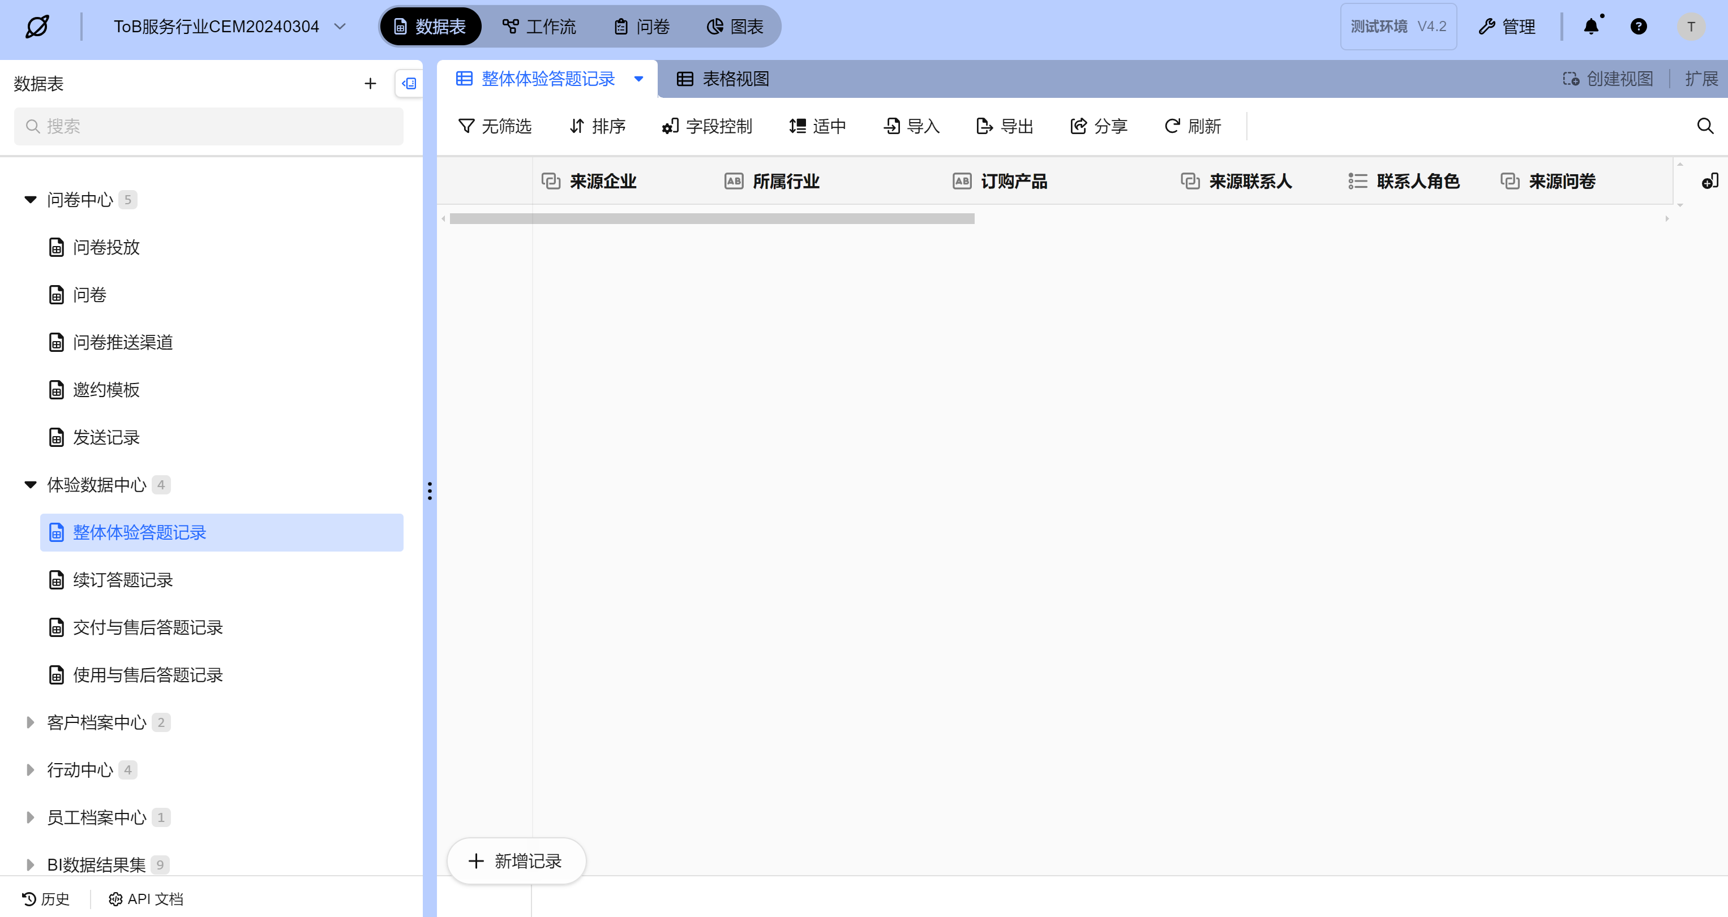Open the API 文档 link
Image resolution: width=1728 pixels, height=917 pixels.
pos(145,899)
